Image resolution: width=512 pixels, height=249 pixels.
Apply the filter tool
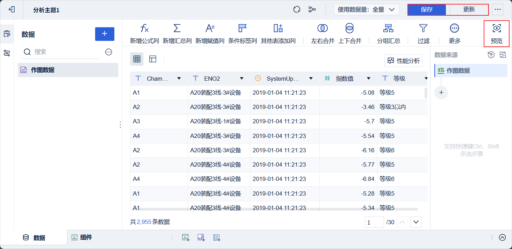(423, 34)
